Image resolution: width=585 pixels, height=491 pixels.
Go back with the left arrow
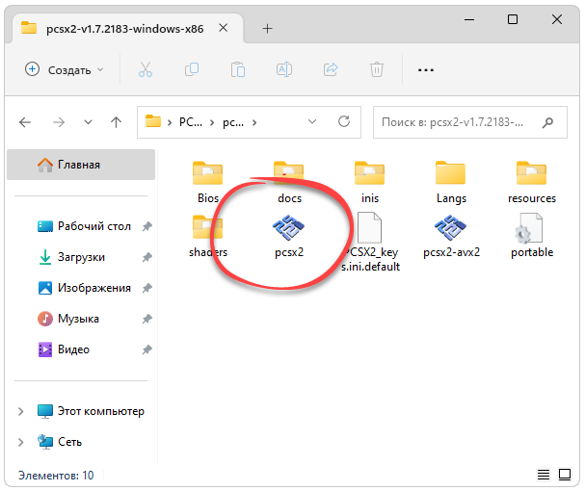25,122
